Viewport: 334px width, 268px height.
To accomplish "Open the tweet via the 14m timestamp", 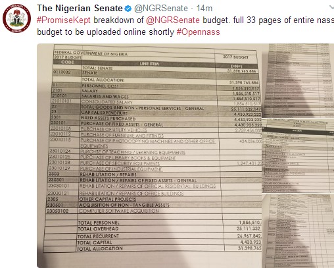I will coord(204,9).
